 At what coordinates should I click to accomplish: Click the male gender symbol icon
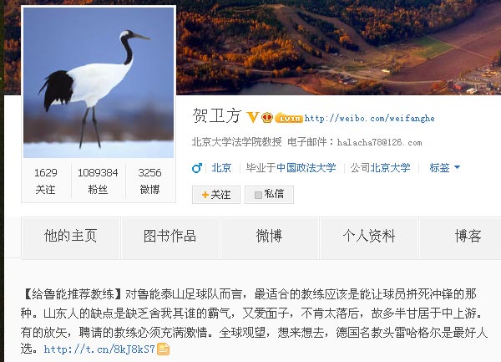(x=197, y=168)
